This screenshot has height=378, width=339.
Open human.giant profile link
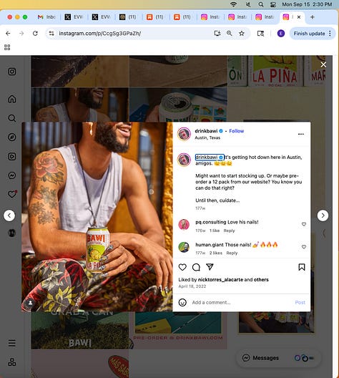[210, 245]
